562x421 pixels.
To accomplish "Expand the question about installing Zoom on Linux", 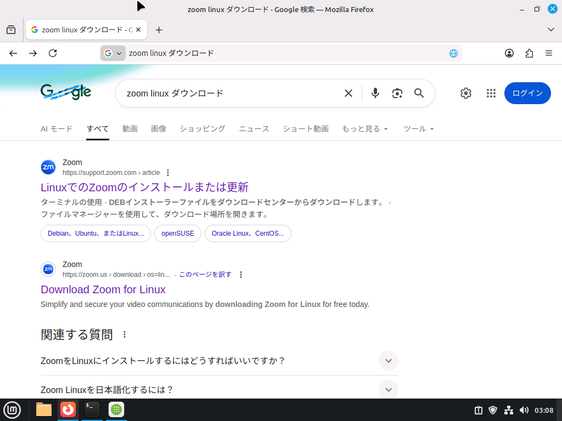I will [x=388, y=361].
